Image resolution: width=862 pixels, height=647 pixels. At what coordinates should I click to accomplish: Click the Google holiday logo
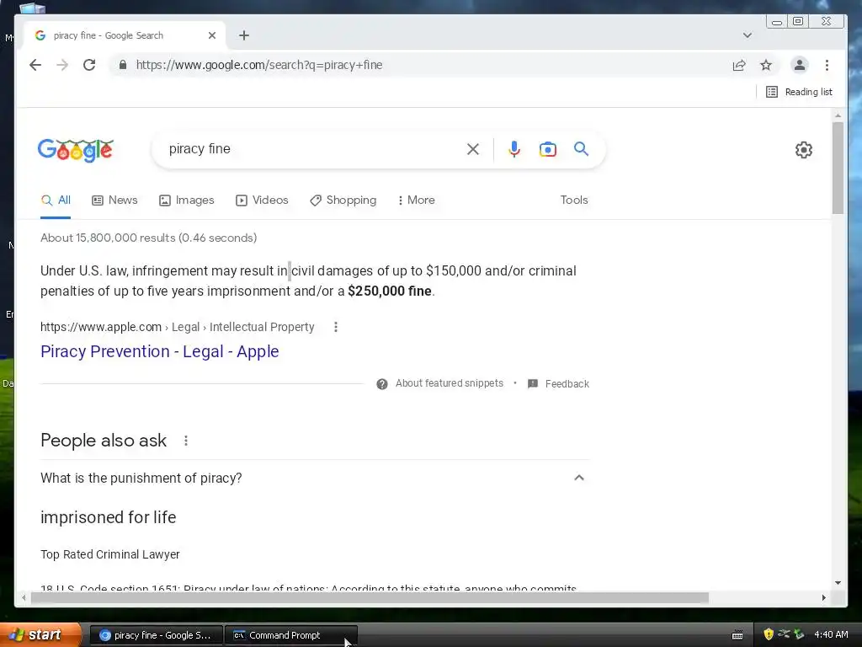[x=75, y=150]
